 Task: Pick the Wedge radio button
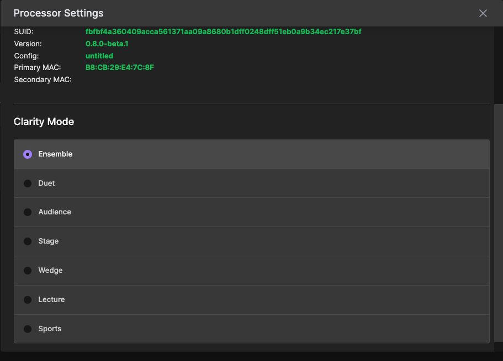point(28,271)
